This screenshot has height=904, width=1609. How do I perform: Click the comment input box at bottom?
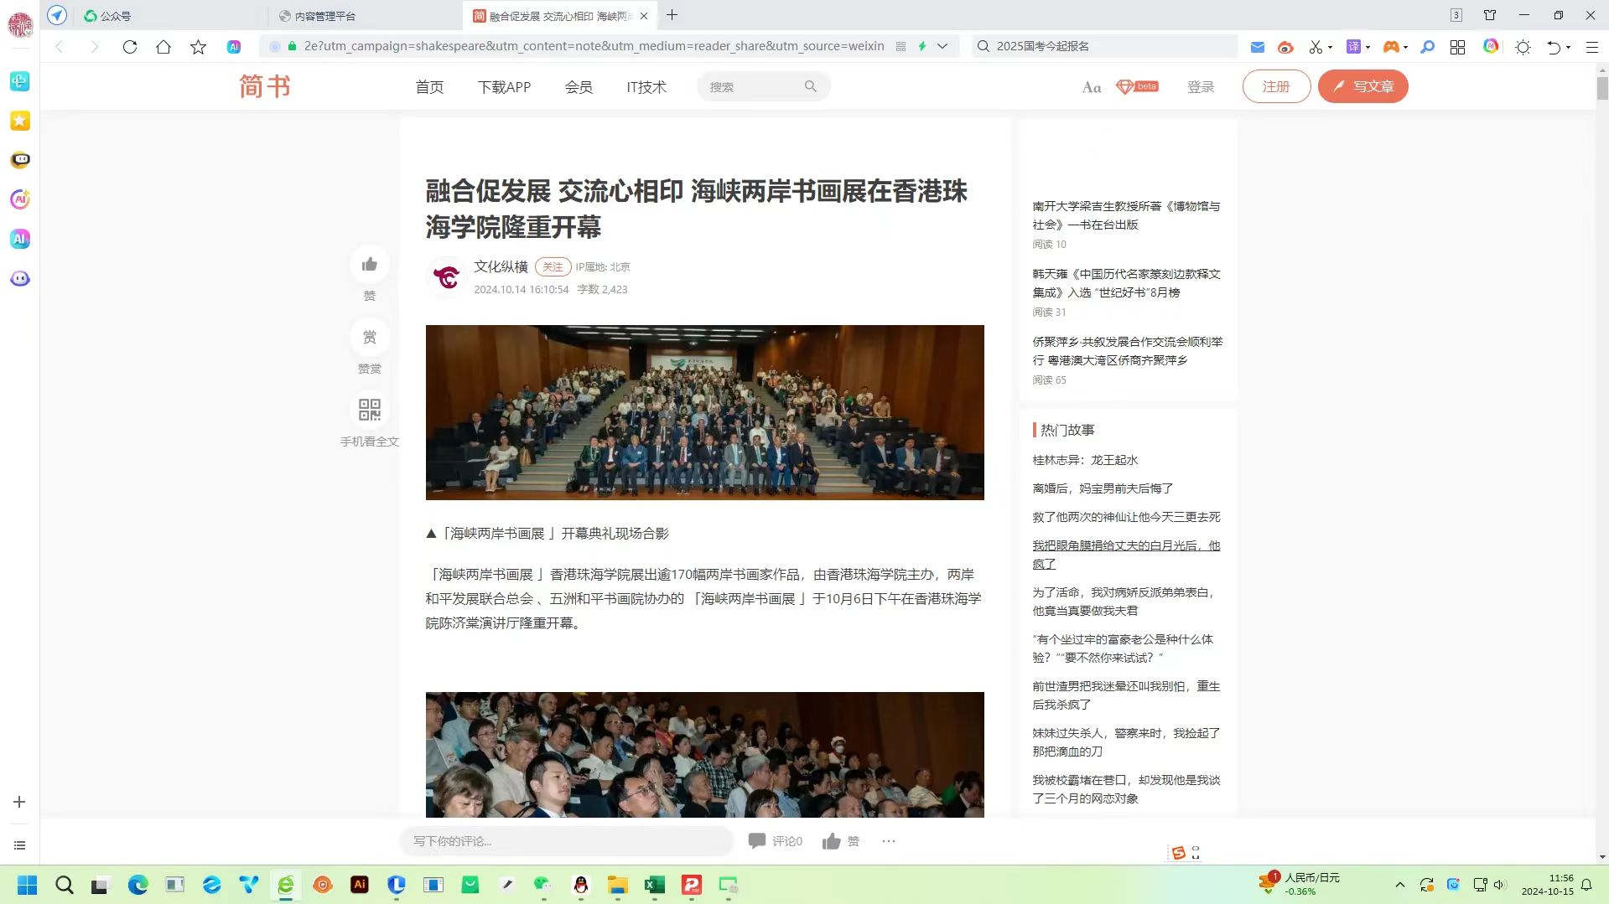tap(567, 841)
